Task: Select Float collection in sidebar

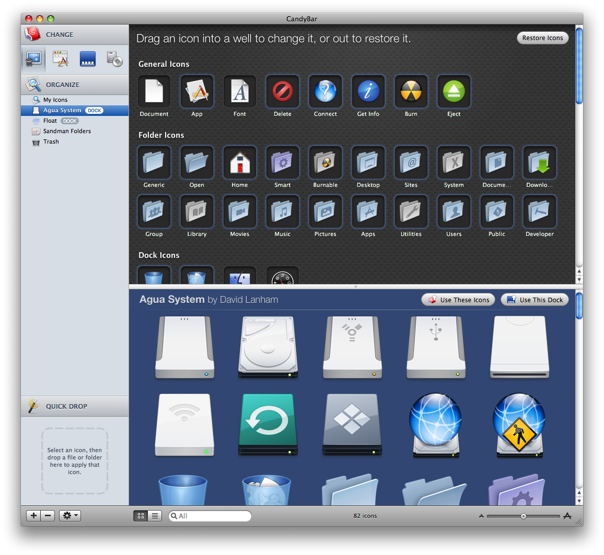Action: tap(50, 121)
